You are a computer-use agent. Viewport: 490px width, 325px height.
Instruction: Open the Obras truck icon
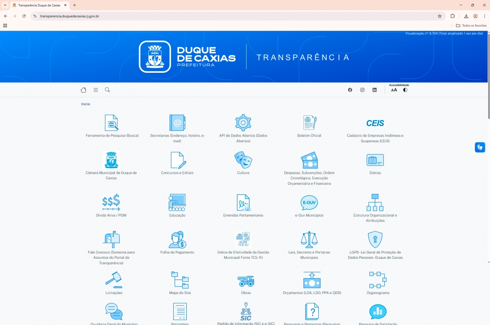246,281
